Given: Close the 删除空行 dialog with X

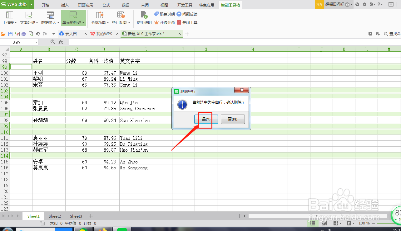Looking at the screenshot, I should pyautogui.click(x=242, y=91).
